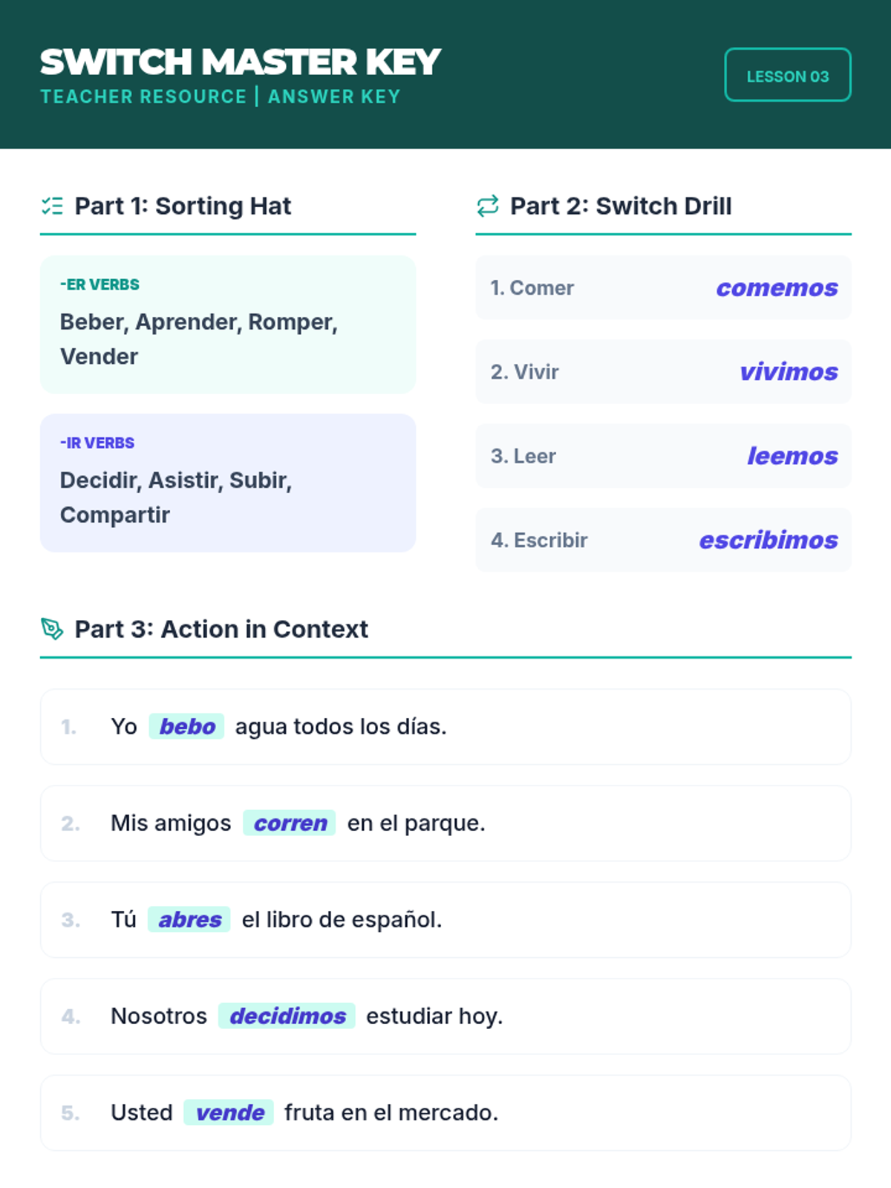This screenshot has width=891, height=1188.
Task: Click the Part 3: Action in Context heading
Action: pyautogui.click(x=221, y=629)
